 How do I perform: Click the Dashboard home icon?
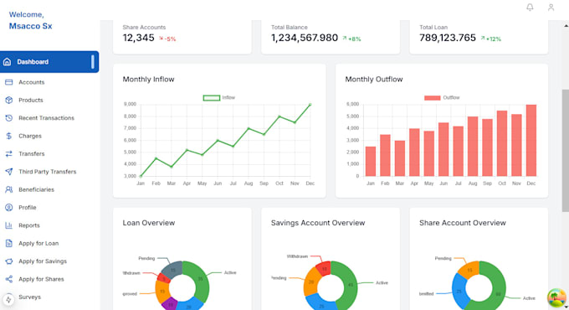point(8,62)
